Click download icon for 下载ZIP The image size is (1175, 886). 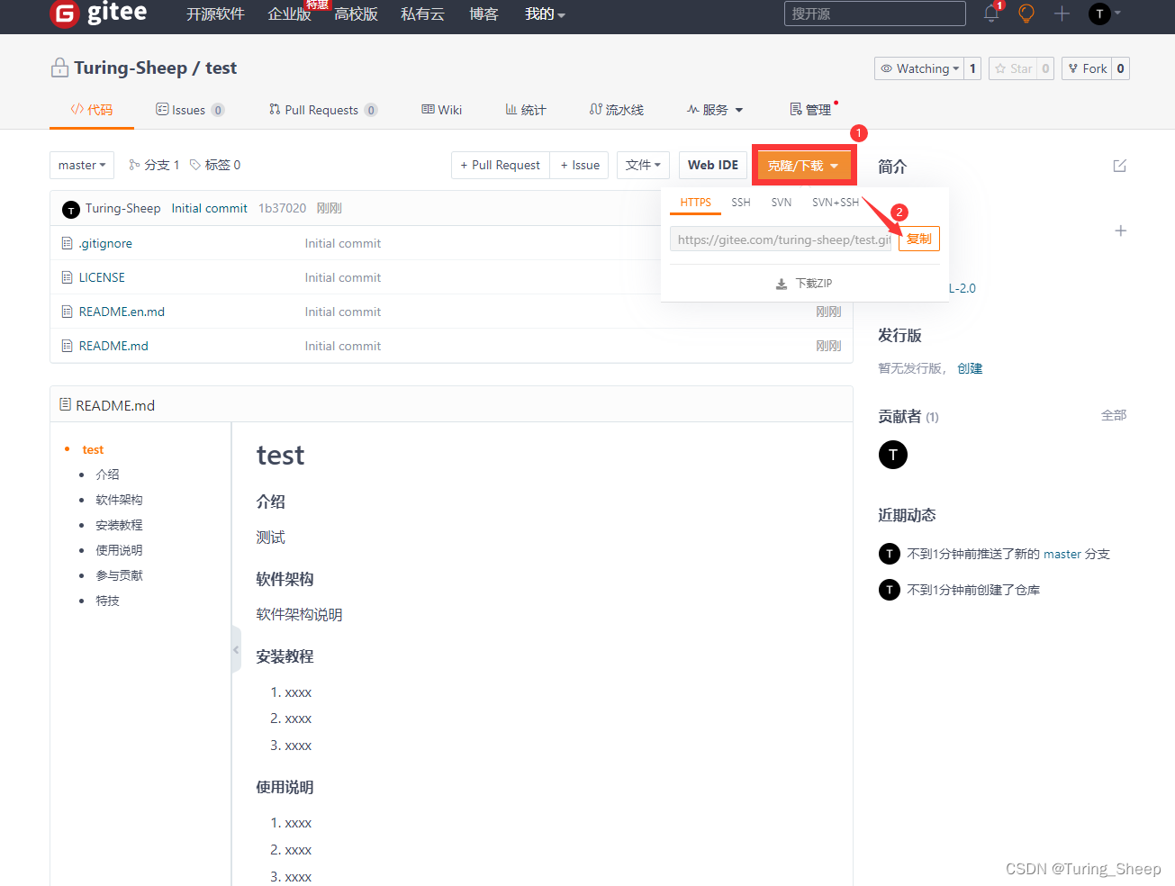coord(782,284)
